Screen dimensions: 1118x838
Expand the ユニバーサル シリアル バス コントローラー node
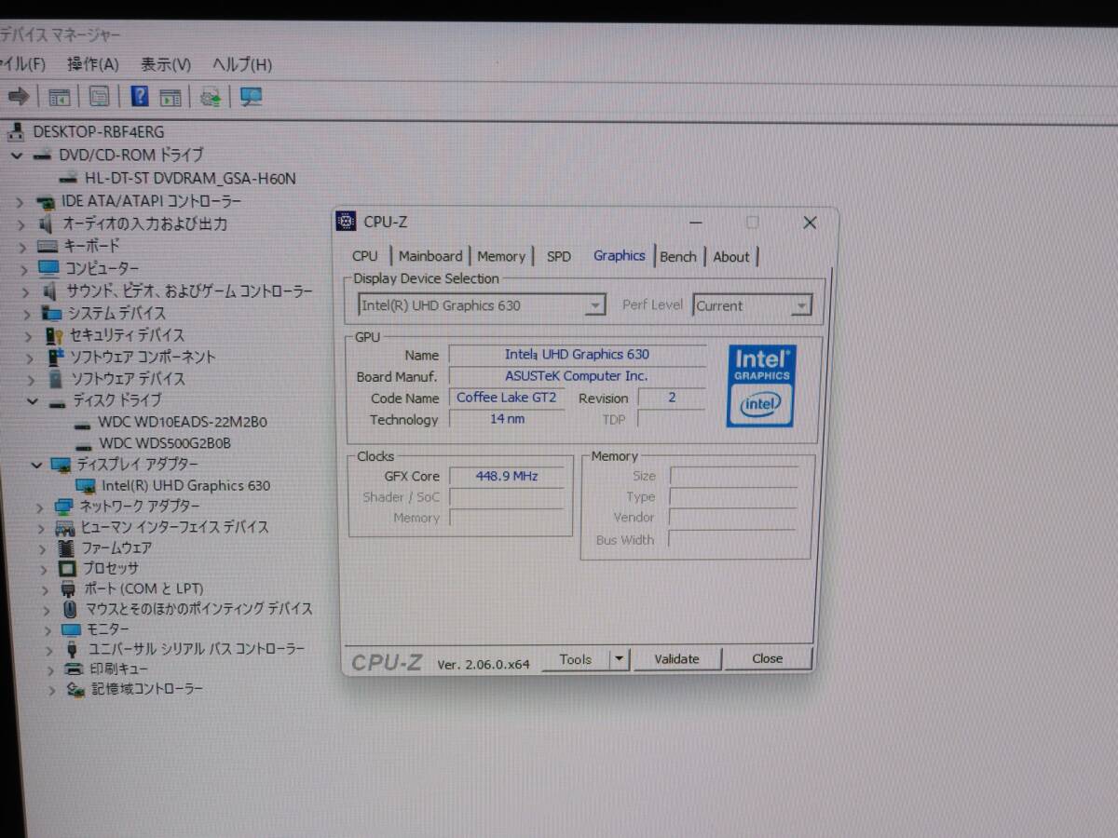(48, 650)
